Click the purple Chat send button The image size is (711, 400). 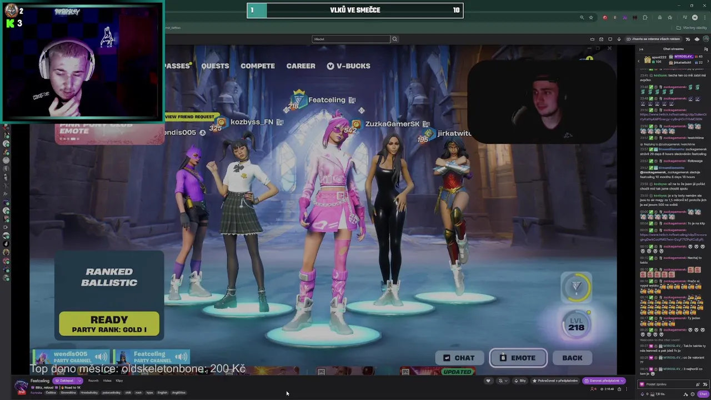point(703,394)
